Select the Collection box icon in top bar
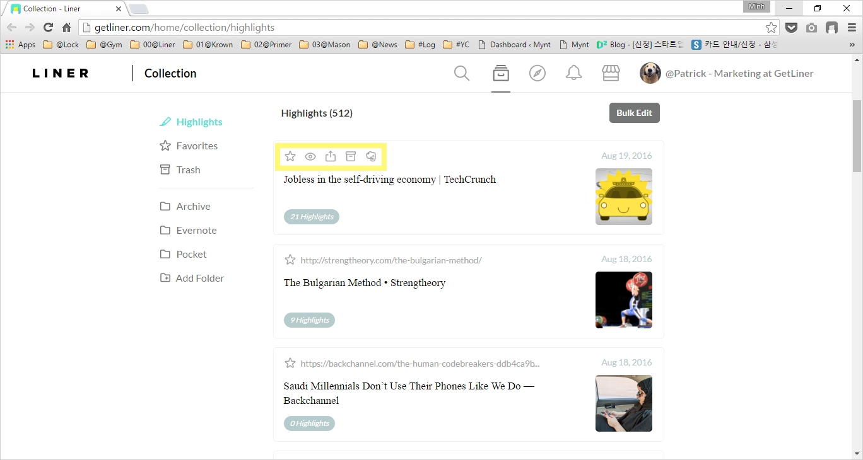Screen dimensions: 863x460 point(500,73)
